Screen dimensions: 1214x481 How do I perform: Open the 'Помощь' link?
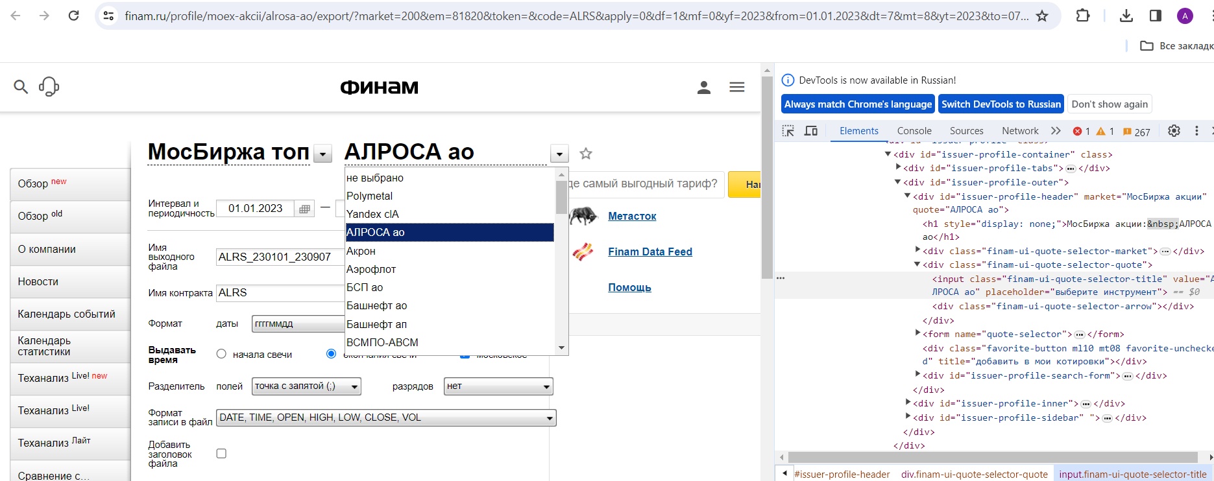point(629,288)
